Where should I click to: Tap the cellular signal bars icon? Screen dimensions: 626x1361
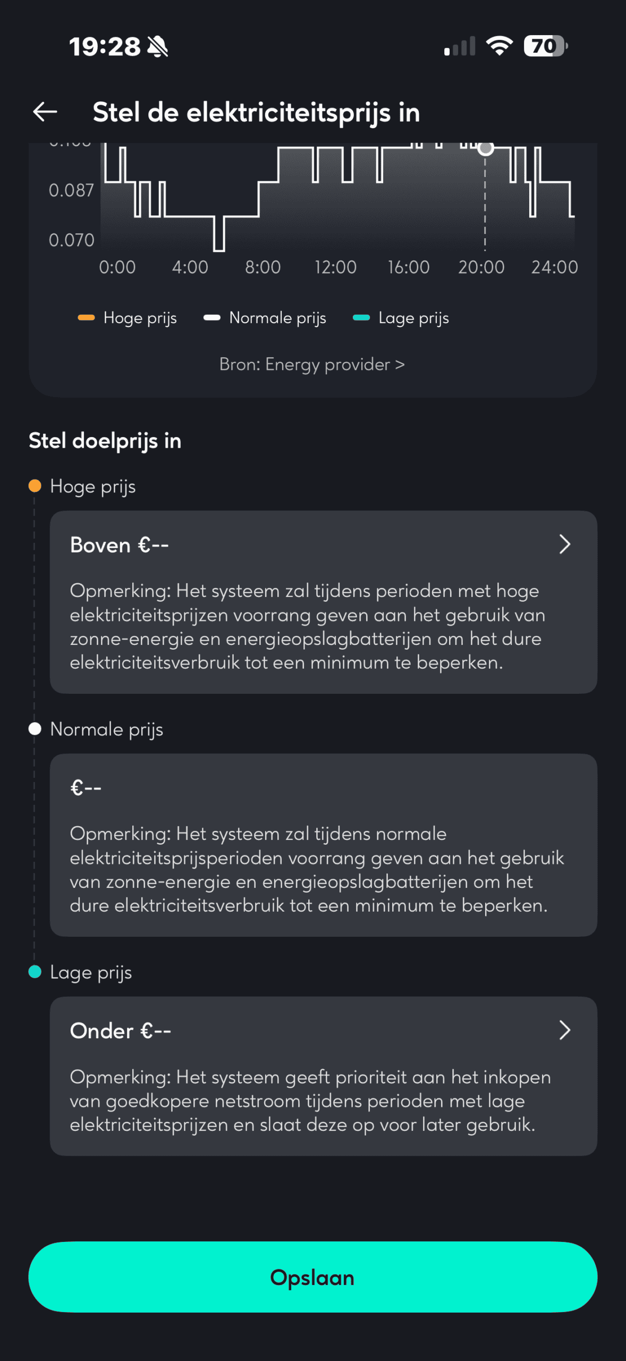(460, 47)
